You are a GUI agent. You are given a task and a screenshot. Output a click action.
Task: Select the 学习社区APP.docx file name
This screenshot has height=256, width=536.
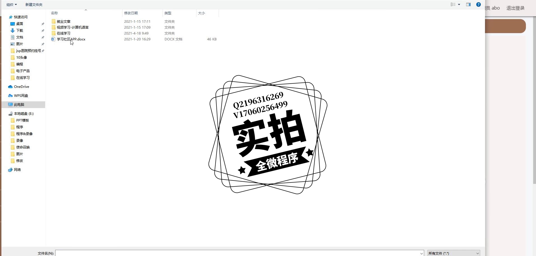tap(71, 39)
